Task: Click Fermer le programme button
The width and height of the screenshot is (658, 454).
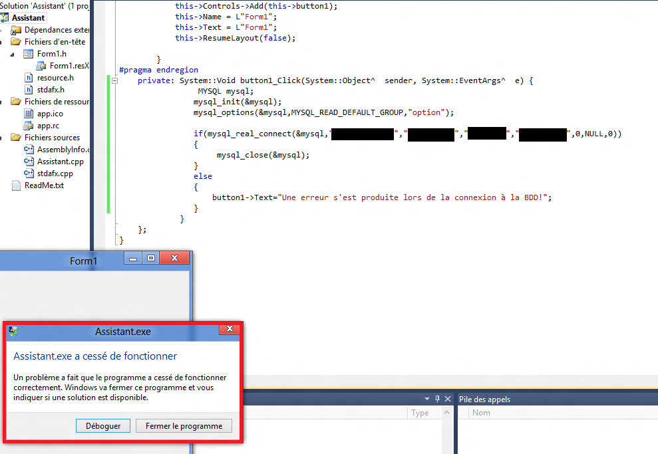Action: coord(184,425)
